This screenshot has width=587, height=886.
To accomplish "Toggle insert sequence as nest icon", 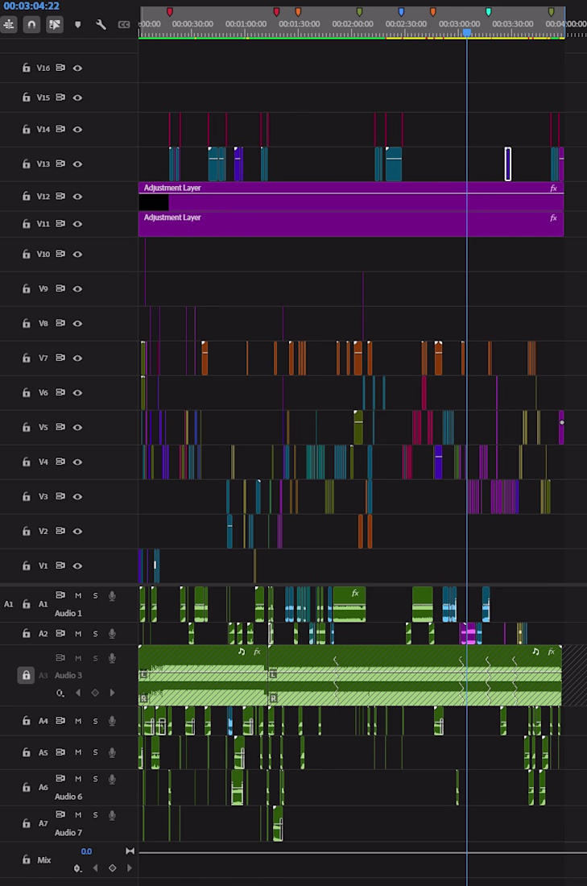I will click(x=9, y=24).
